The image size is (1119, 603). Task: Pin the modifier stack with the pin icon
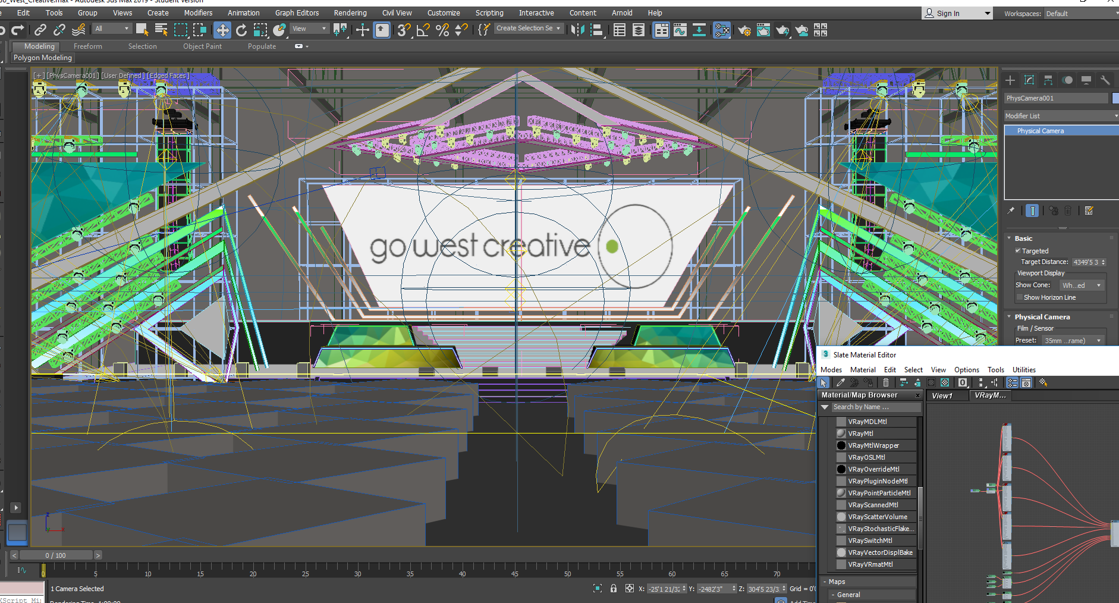[x=1011, y=211]
